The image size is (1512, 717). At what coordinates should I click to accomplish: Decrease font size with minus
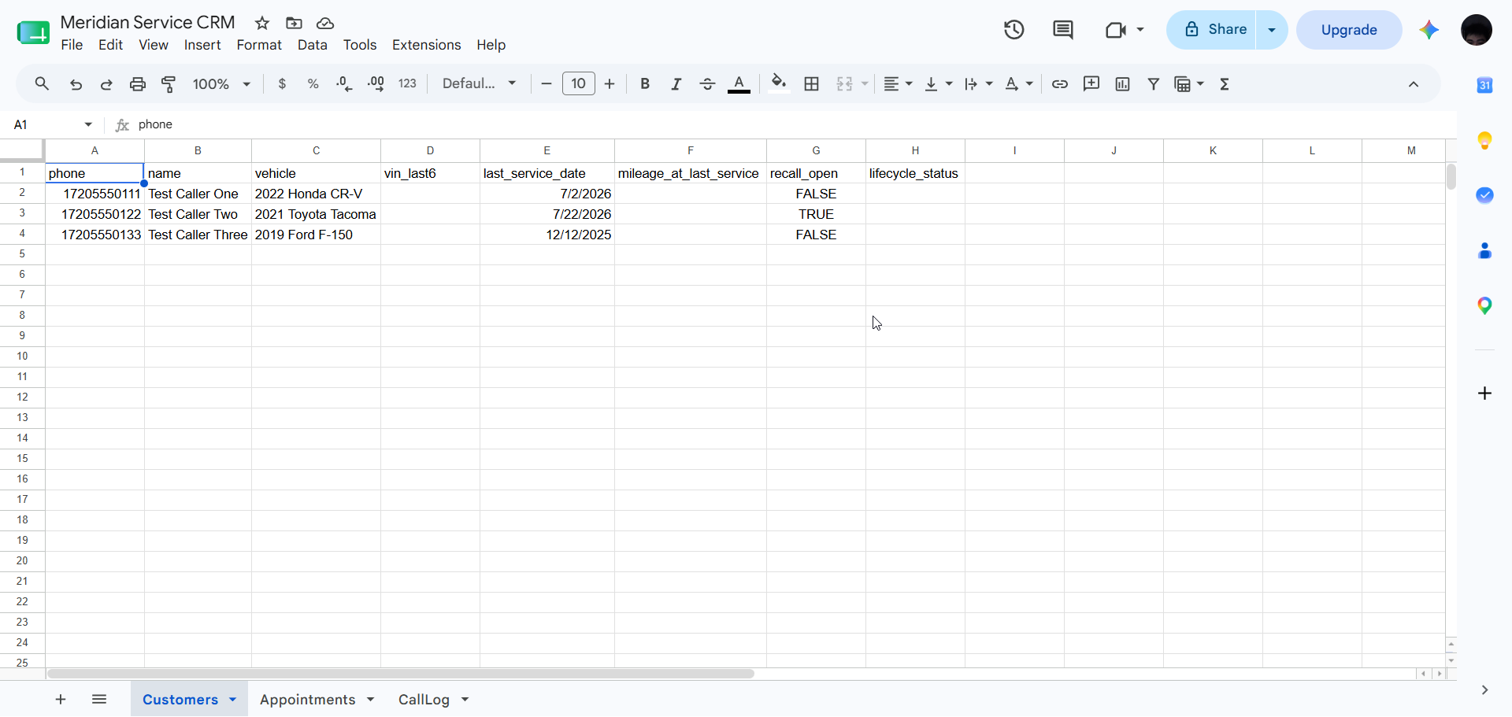547,83
